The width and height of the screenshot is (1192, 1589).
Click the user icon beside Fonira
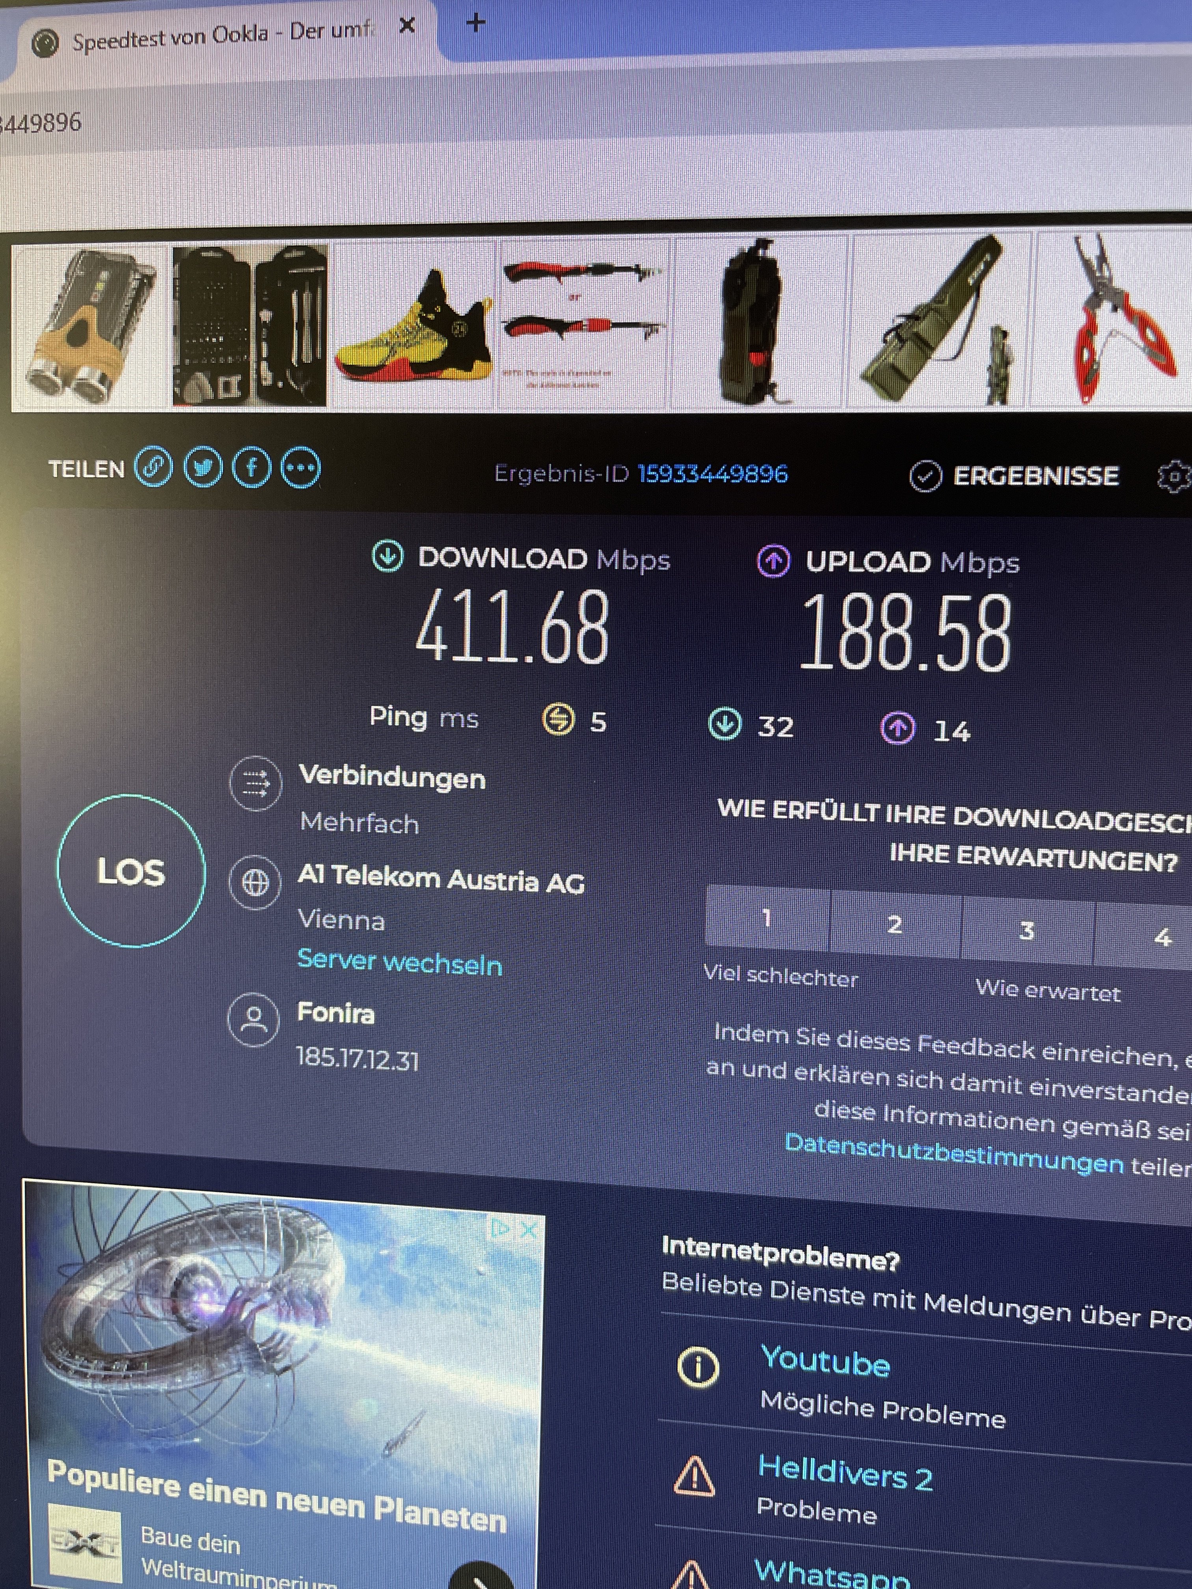pos(253,1020)
